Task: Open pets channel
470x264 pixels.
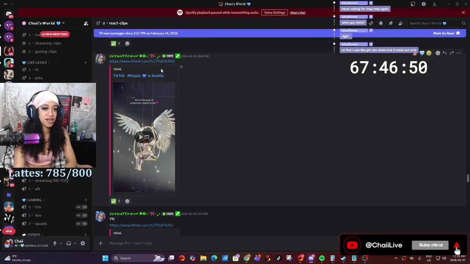Action: (x=54, y=78)
